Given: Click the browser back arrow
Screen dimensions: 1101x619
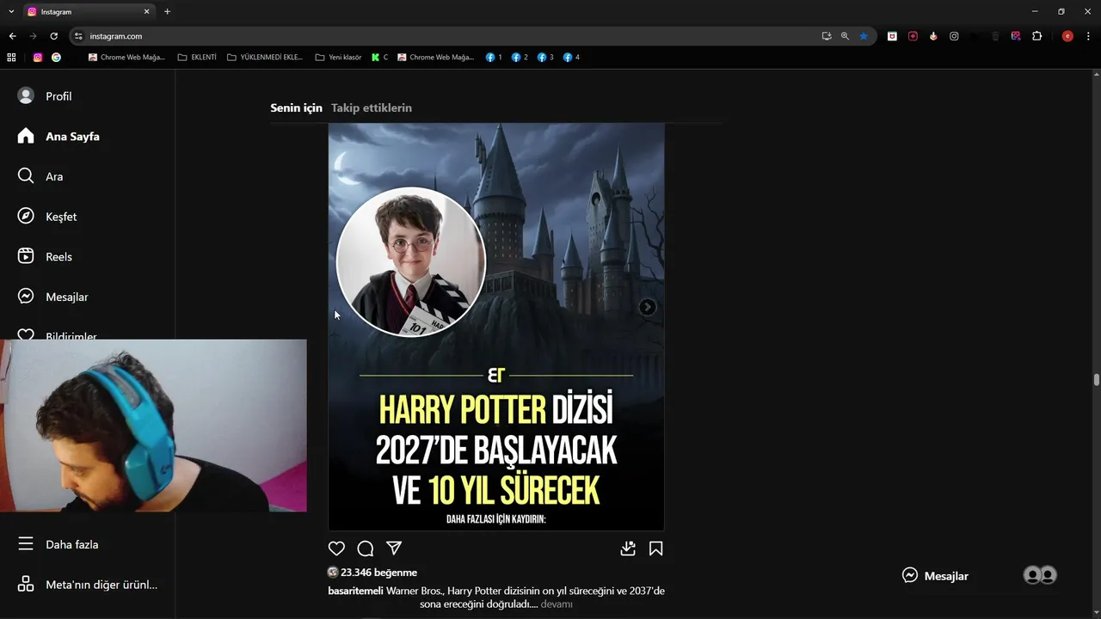Looking at the screenshot, I should point(12,36).
